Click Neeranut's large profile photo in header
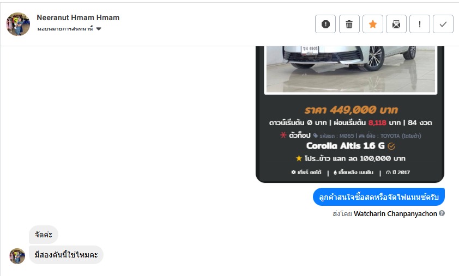The width and height of the screenshot is (459, 276). [18, 24]
